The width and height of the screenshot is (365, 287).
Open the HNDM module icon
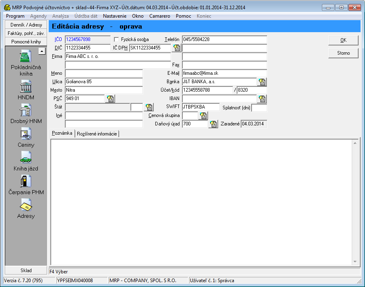point(26,86)
